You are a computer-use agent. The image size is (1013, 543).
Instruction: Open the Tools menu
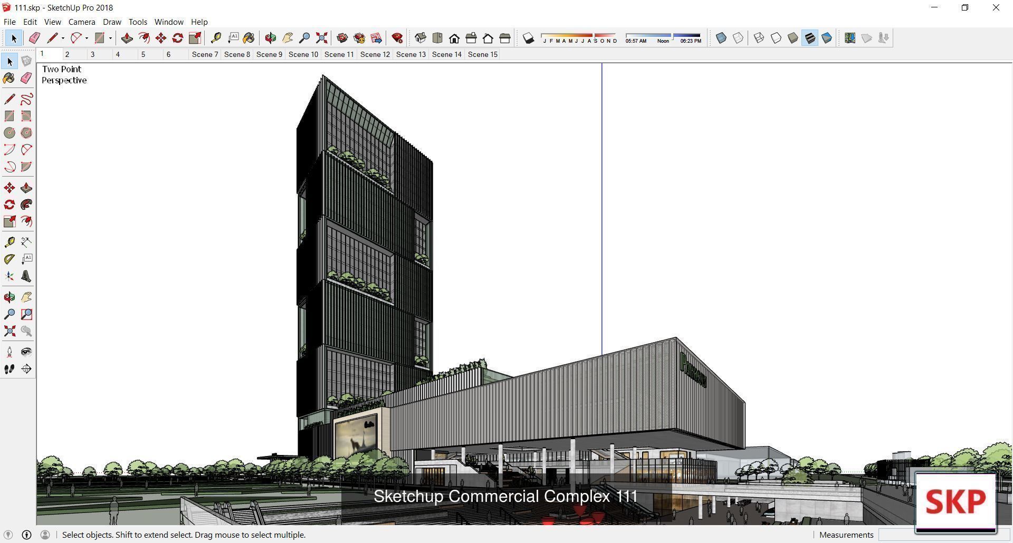[138, 22]
